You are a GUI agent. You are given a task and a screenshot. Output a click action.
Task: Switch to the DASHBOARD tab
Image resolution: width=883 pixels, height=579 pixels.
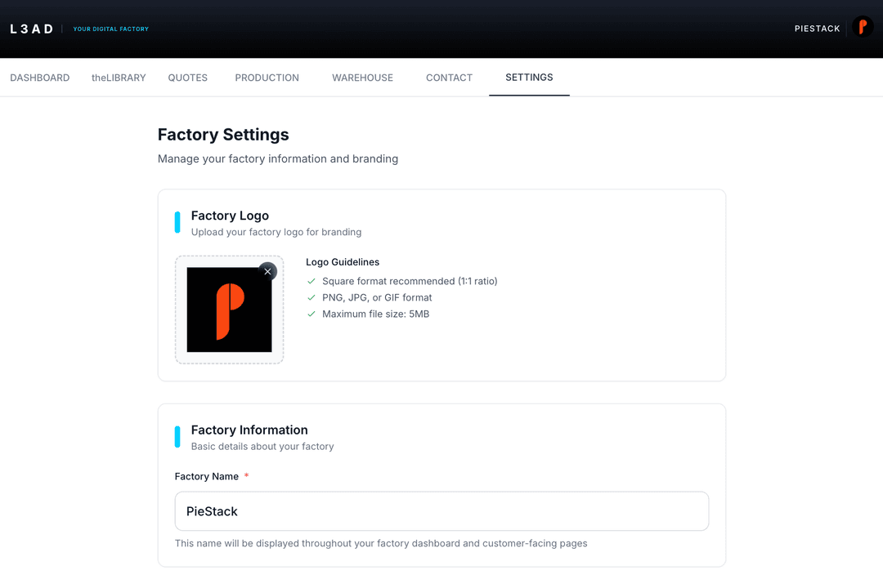coord(39,78)
